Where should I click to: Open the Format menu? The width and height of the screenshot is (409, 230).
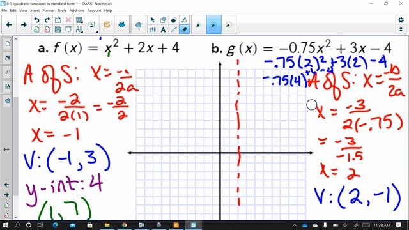point(49,11)
